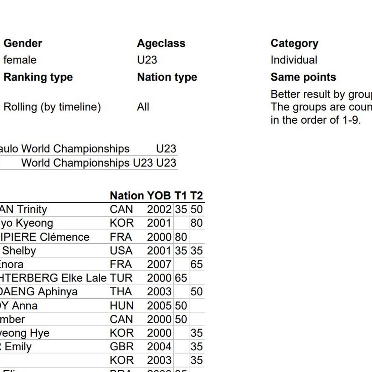The image size is (372, 372).
Task: Click the YOB column header
Action: point(159,196)
